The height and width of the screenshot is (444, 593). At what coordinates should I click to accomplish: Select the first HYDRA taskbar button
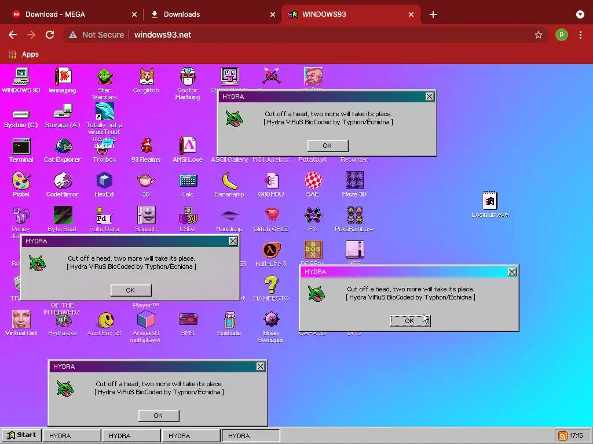(71, 436)
